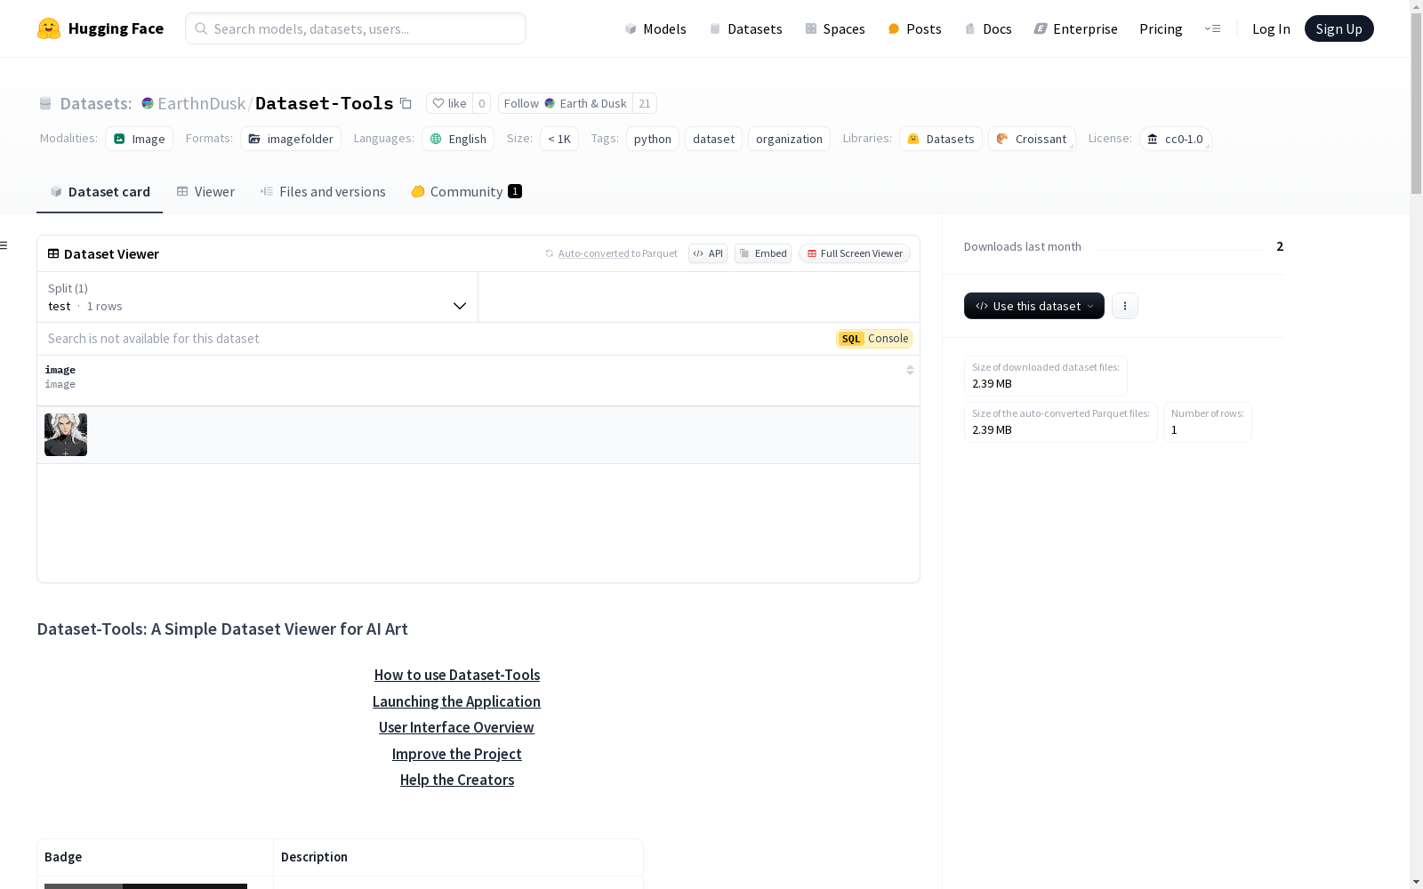Screen dimensions: 1423x889
Task: Open Enterprise in the top navigation
Action: 1075,28
